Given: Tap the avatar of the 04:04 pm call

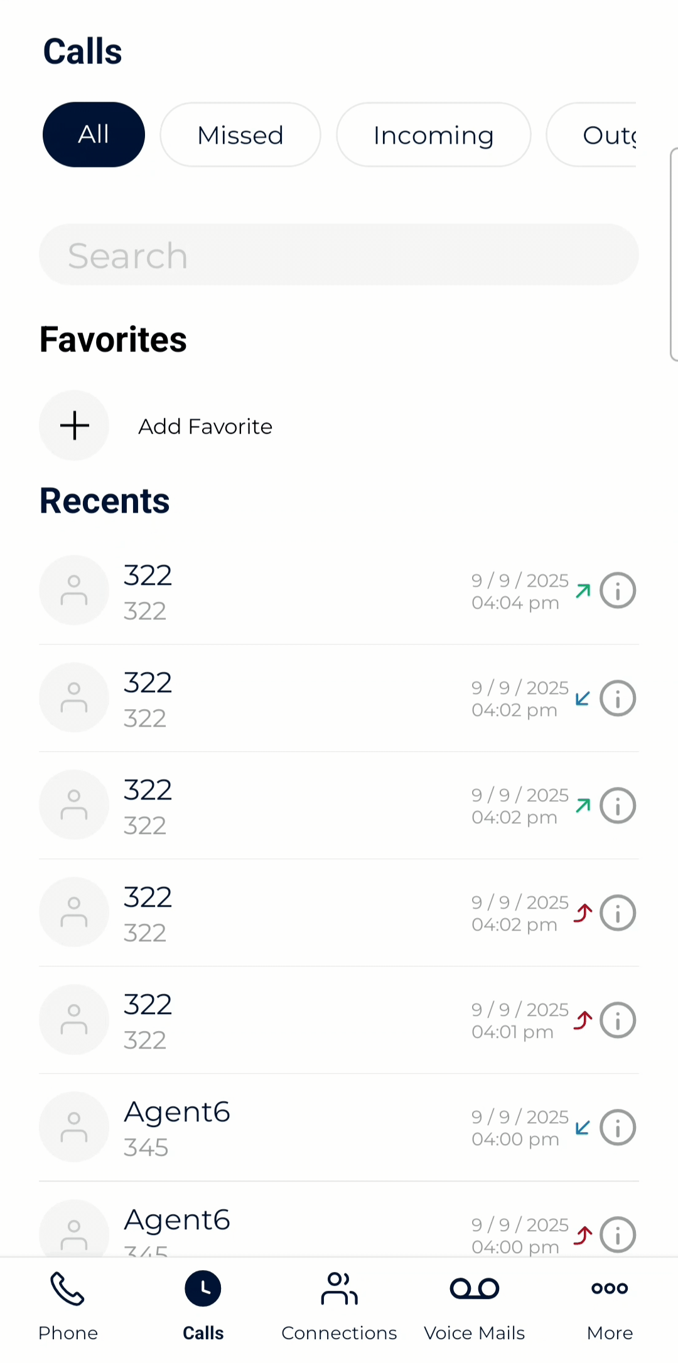Looking at the screenshot, I should pos(74,591).
